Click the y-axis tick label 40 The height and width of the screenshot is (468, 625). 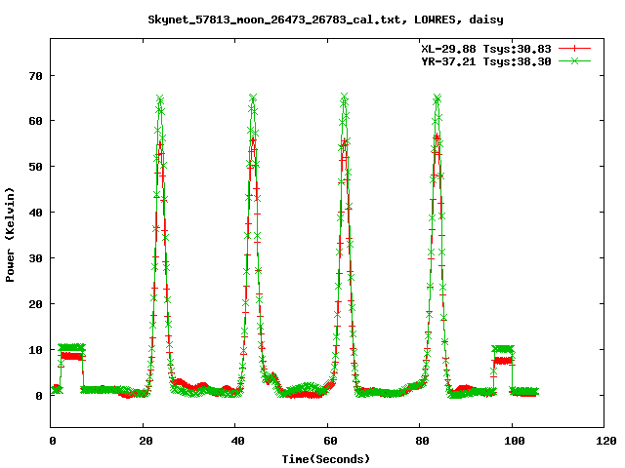click(x=35, y=213)
